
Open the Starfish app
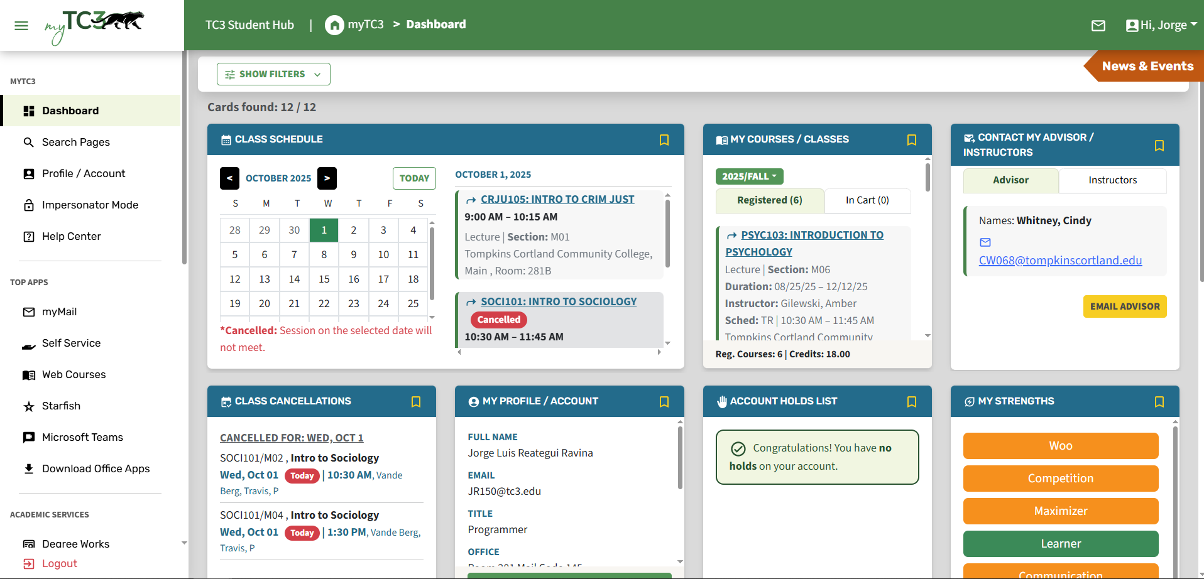click(29, 406)
